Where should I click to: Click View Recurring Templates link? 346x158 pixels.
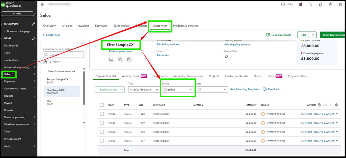[245, 89]
